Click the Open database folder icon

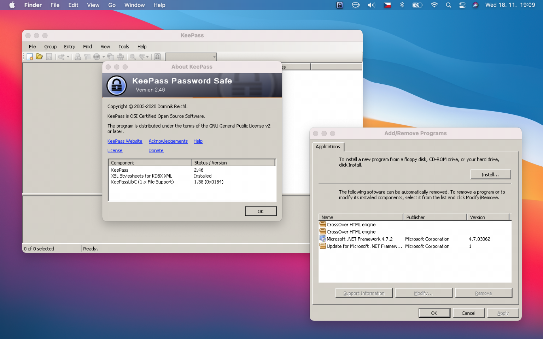tap(39, 57)
